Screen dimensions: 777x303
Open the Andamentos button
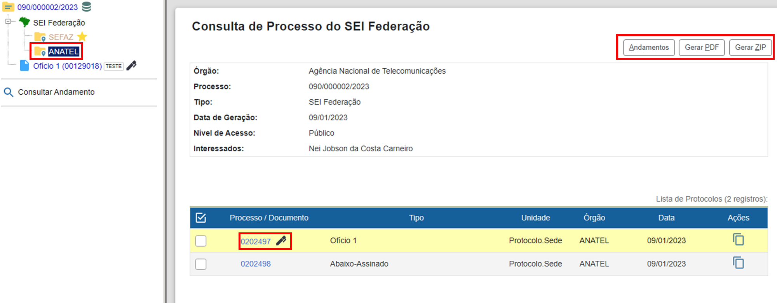649,47
